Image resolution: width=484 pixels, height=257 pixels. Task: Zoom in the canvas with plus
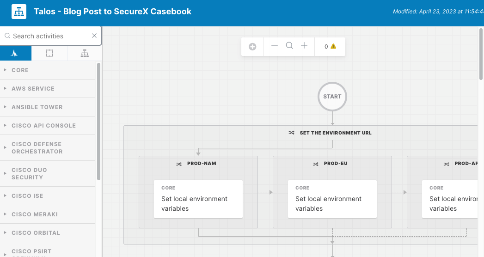(304, 46)
